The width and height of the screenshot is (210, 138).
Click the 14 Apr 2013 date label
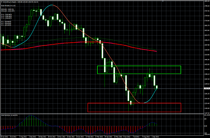pos(108,137)
